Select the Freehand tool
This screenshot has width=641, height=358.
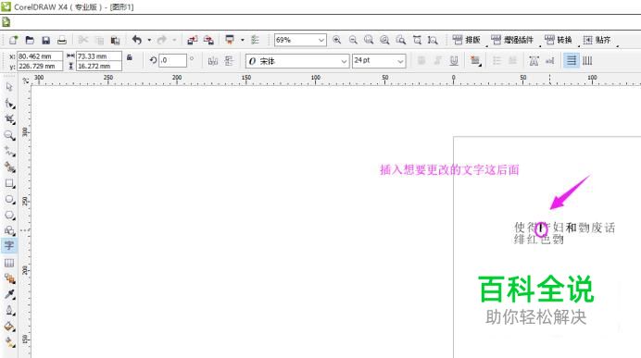[x=9, y=152]
